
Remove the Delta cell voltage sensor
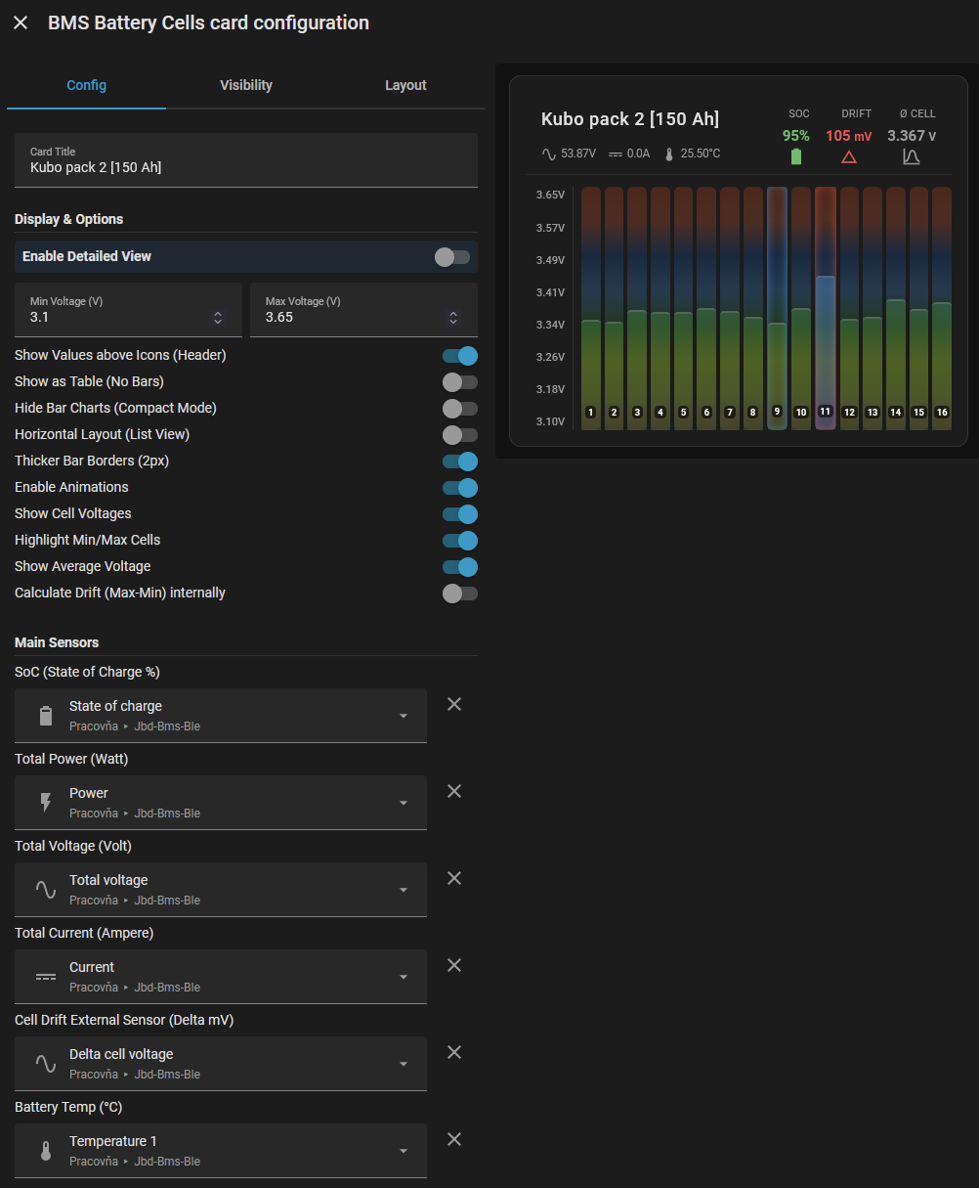(x=454, y=1052)
